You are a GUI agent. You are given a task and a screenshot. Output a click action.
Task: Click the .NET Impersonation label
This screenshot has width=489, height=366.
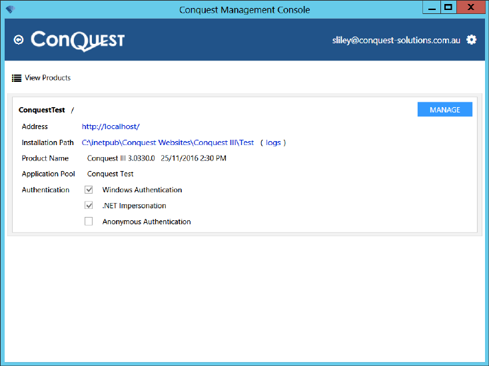pyautogui.click(x=134, y=206)
